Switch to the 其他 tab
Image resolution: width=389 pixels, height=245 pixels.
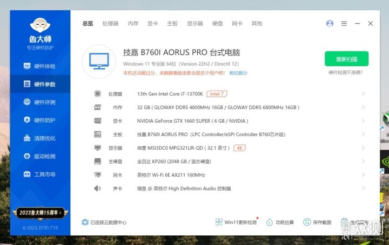[257, 24]
